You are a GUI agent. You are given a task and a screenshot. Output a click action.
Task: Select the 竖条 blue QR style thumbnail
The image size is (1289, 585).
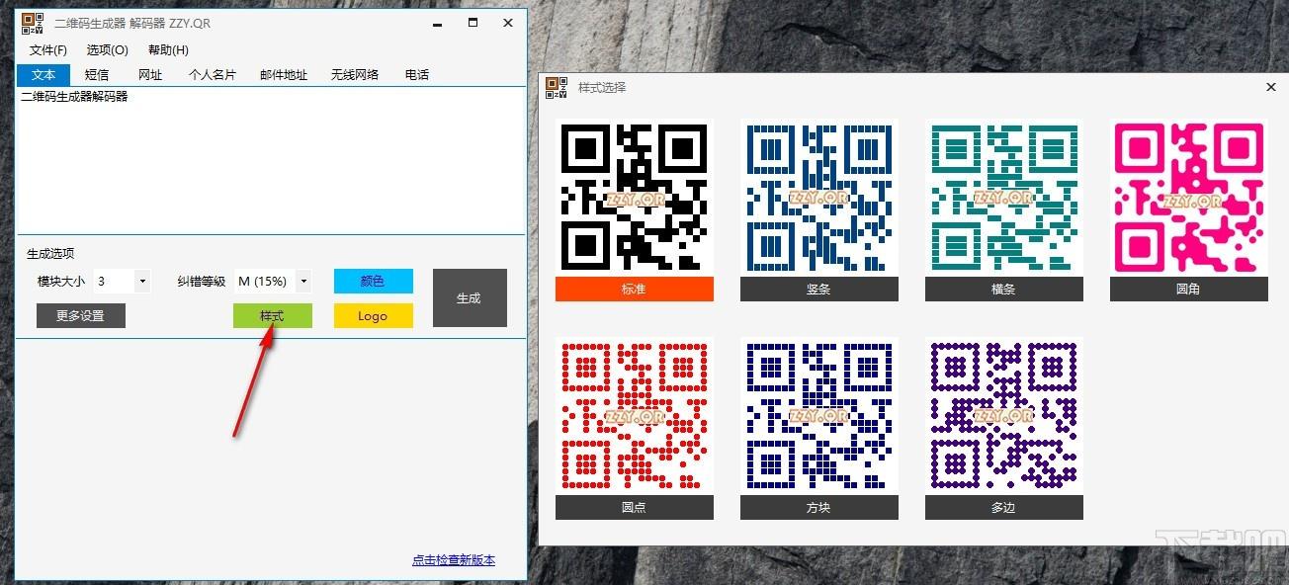[819, 198]
